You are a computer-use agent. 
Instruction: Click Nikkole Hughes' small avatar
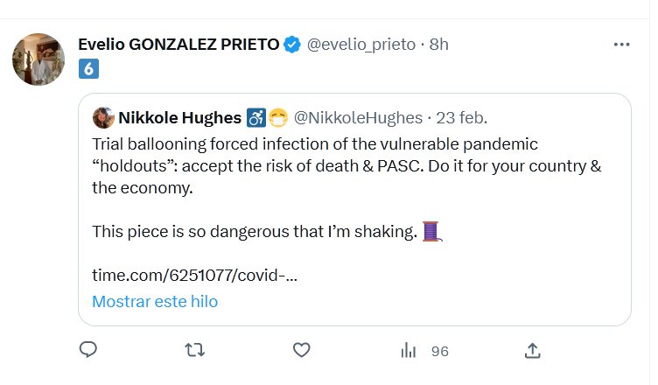(x=103, y=117)
